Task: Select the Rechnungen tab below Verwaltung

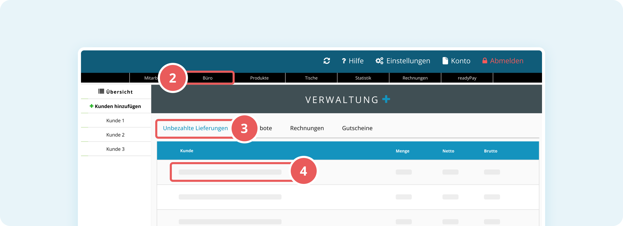Action: click(x=307, y=128)
